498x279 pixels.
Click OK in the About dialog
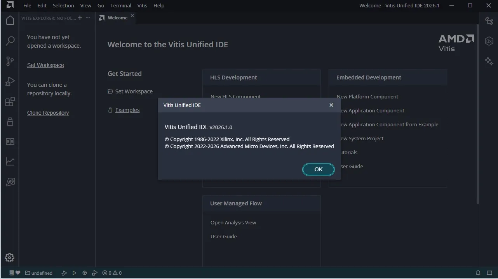pos(319,169)
